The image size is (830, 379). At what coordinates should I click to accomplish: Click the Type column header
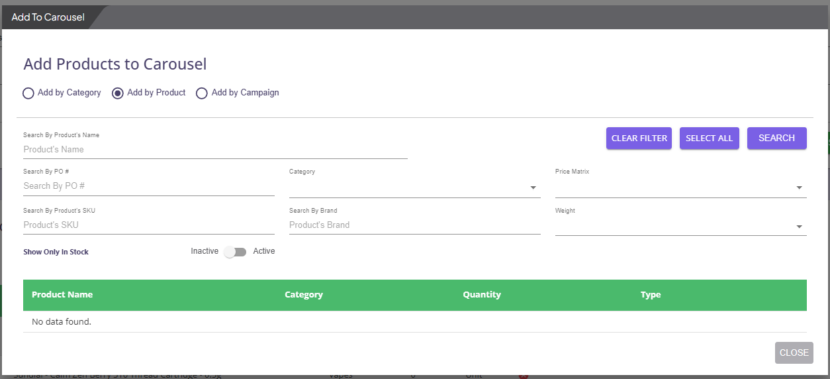[x=651, y=295]
